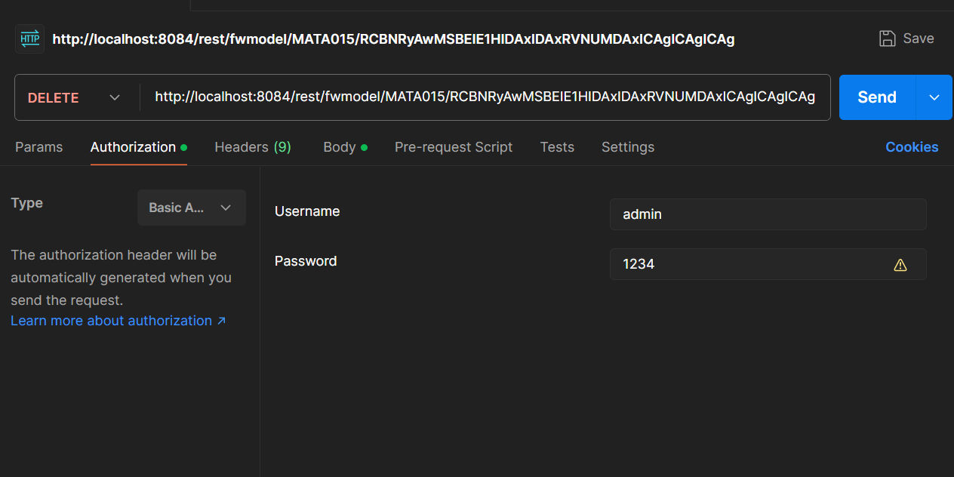Go to the Tests tab

point(557,147)
